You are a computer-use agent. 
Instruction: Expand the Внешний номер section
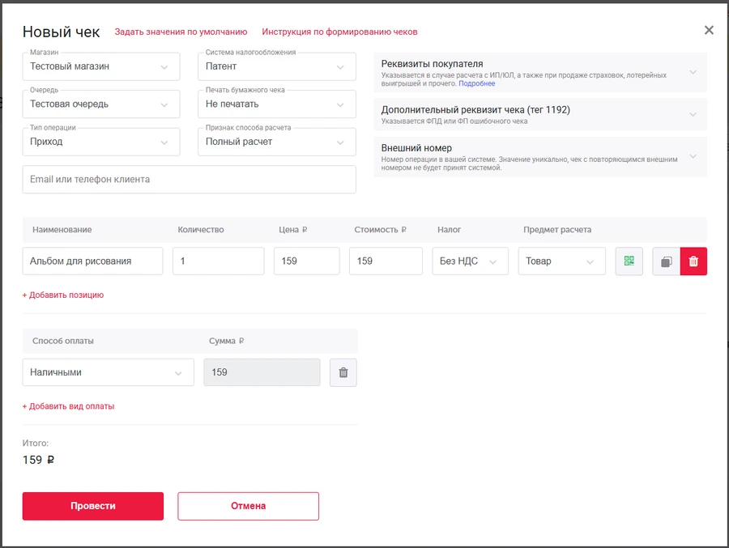point(539,157)
